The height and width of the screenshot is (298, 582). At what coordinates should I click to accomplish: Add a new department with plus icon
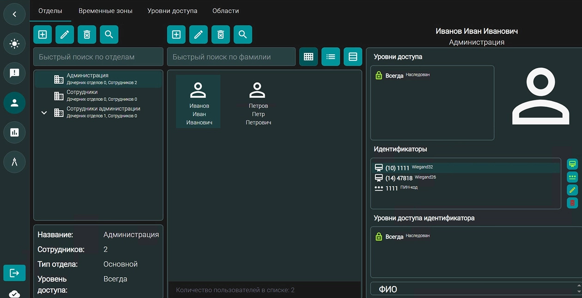point(42,35)
